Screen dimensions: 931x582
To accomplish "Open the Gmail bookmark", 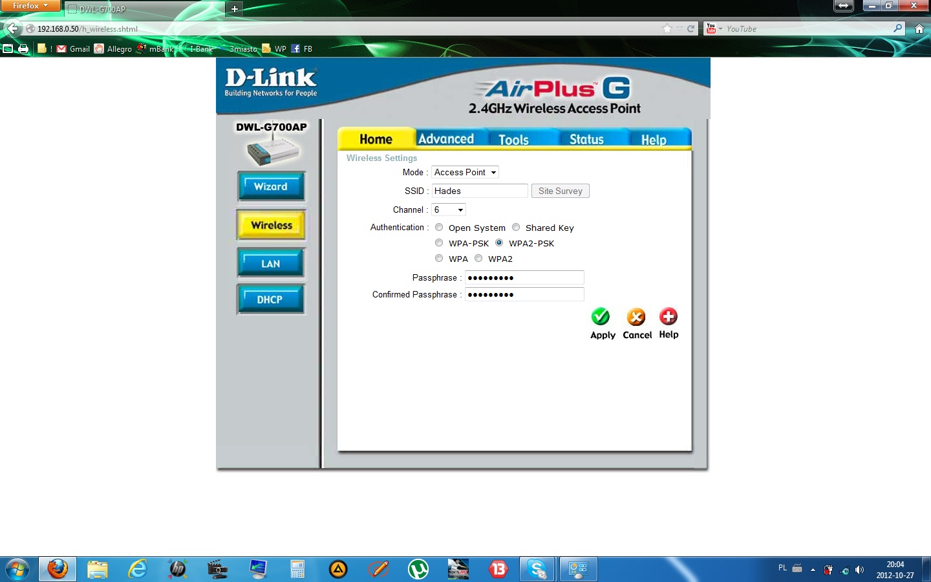I will [73, 48].
